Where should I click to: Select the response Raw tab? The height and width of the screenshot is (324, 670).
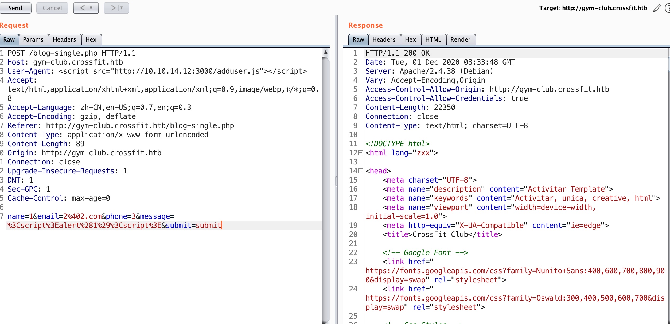pyautogui.click(x=358, y=40)
